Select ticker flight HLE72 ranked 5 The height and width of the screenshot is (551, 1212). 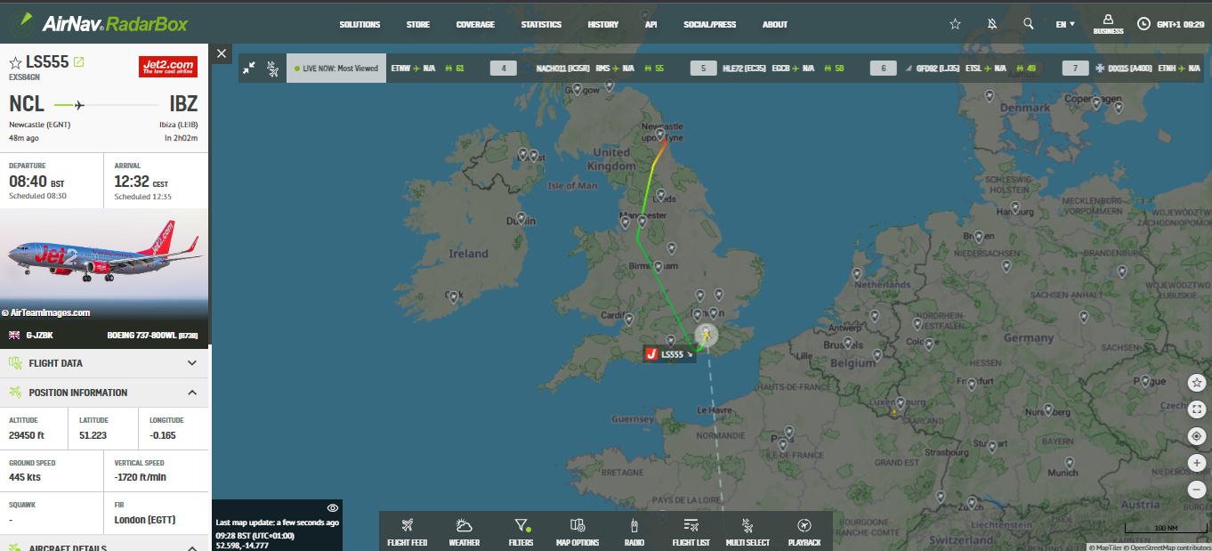(x=703, y=69)
